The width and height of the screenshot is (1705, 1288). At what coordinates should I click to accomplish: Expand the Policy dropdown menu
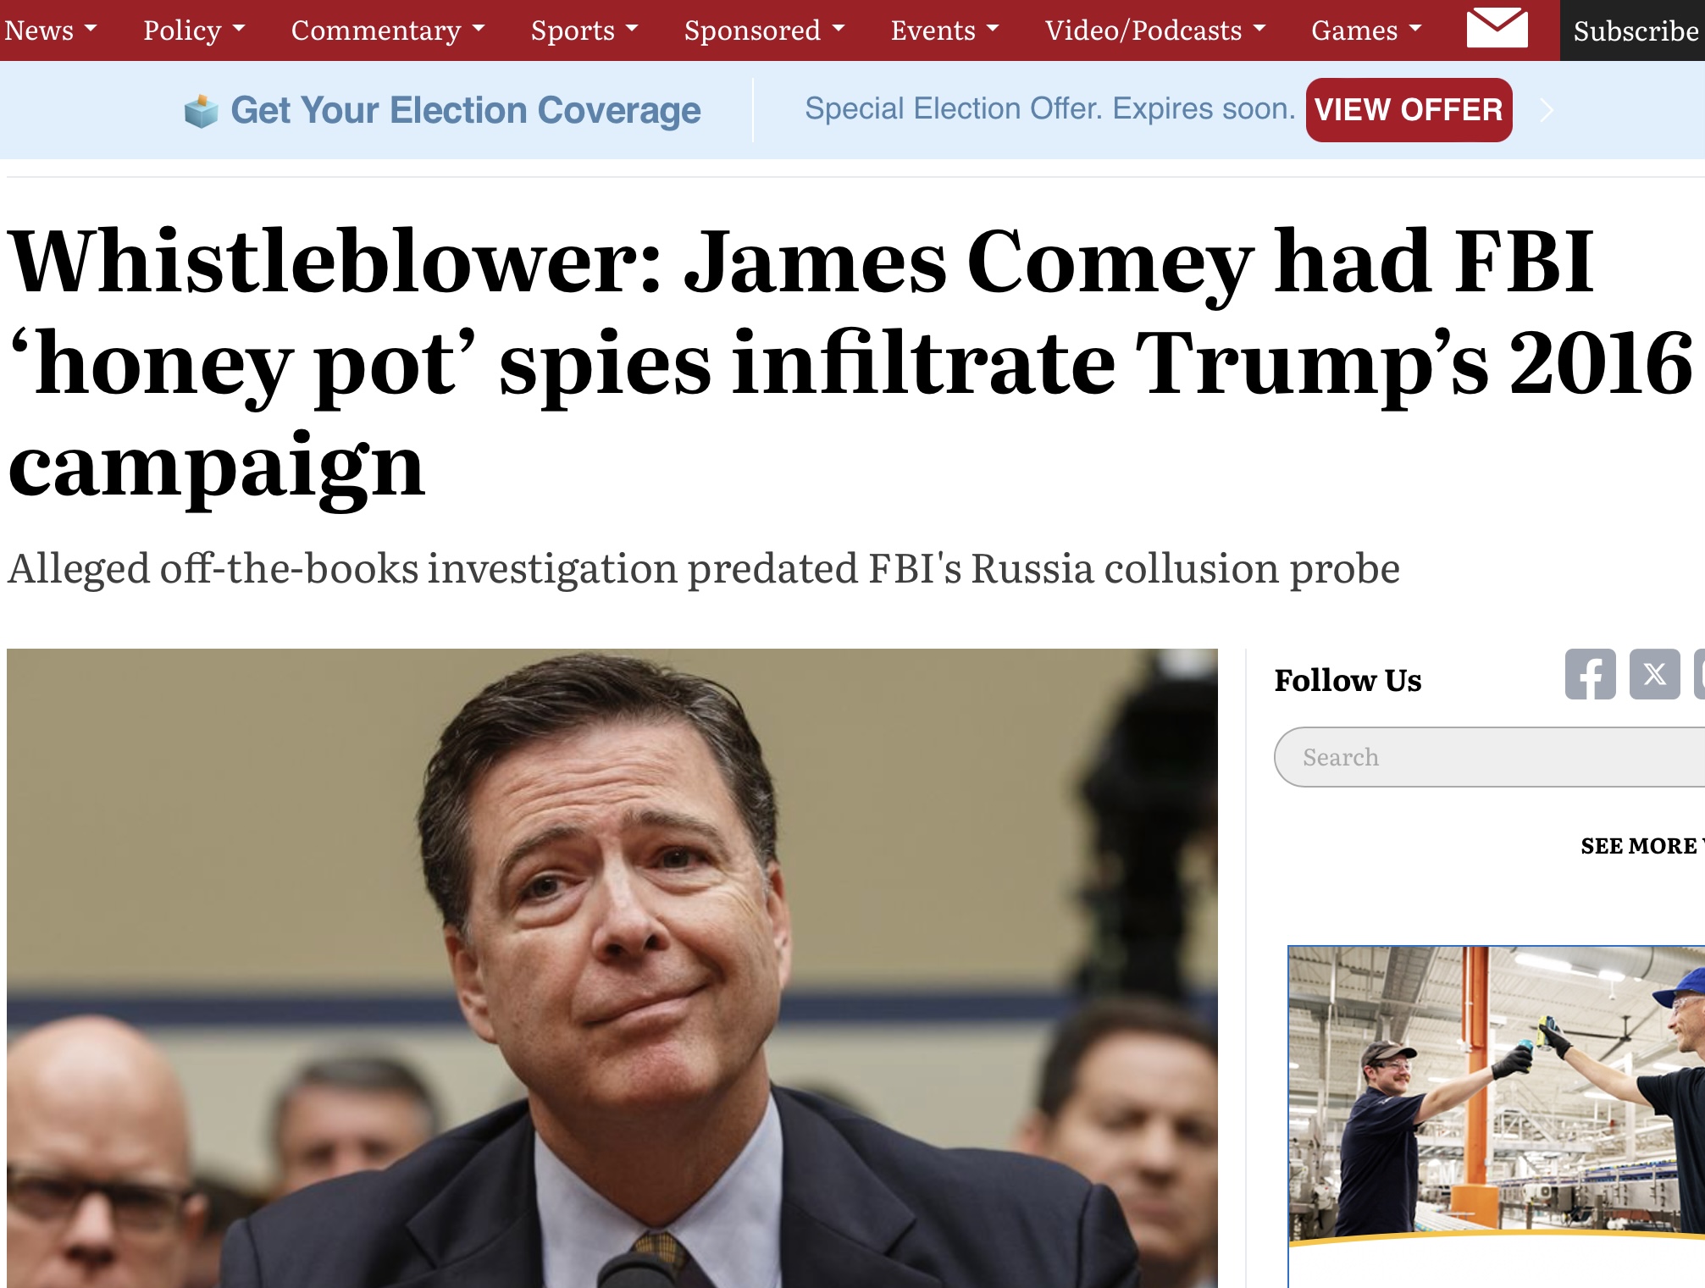194,30
